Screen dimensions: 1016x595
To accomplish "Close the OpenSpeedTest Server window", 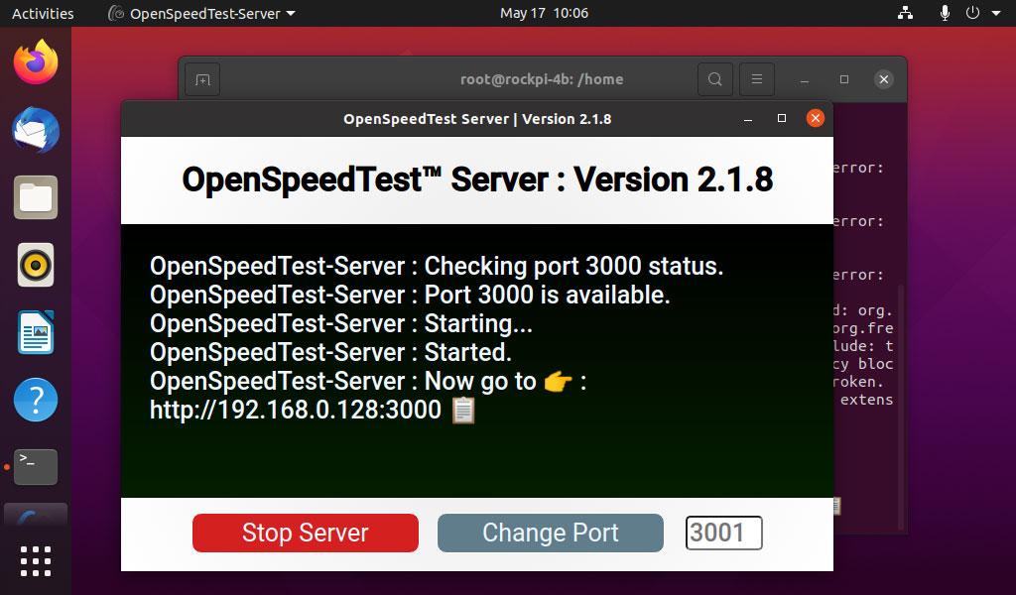I will click(x=816, y=118).
